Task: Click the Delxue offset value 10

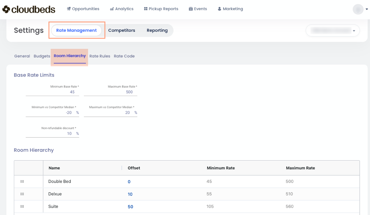Action: coord(130,194)
